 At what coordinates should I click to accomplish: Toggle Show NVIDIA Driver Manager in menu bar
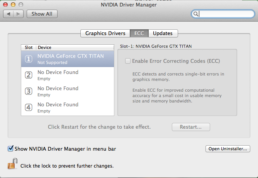click(x=10, y=148)
